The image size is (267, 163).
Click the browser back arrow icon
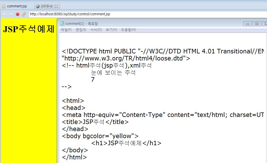pyautogui.click(x=5, y=14)
